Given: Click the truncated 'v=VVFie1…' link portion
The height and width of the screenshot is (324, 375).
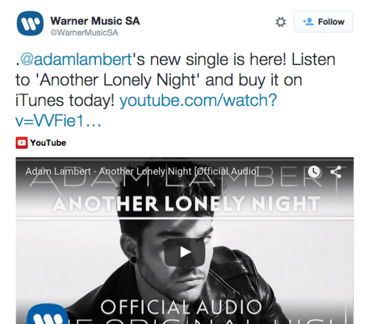Looking at the screenshot, I should 59,120.
